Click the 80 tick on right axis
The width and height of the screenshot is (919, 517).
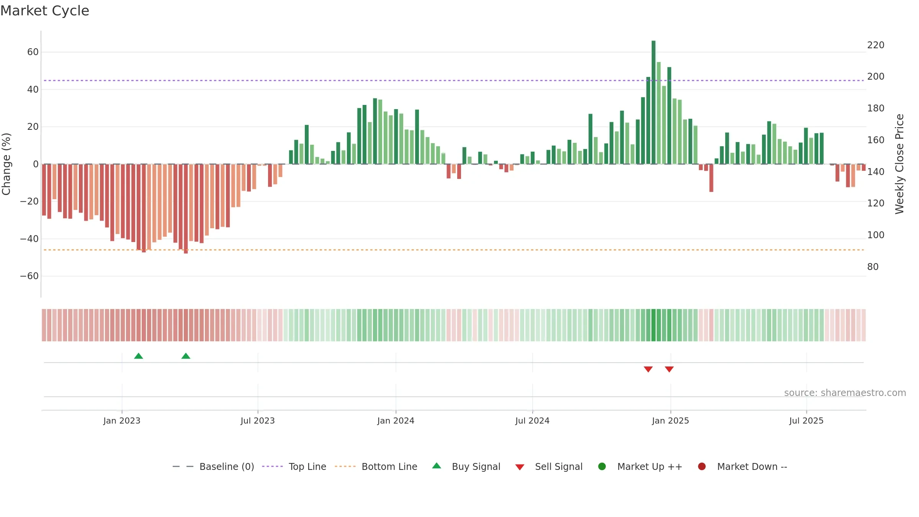[x=873, y=267]
